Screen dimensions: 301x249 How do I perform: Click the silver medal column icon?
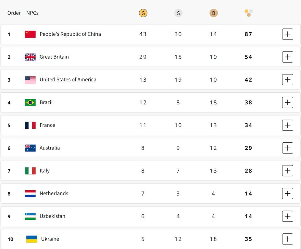coord(178,13)
